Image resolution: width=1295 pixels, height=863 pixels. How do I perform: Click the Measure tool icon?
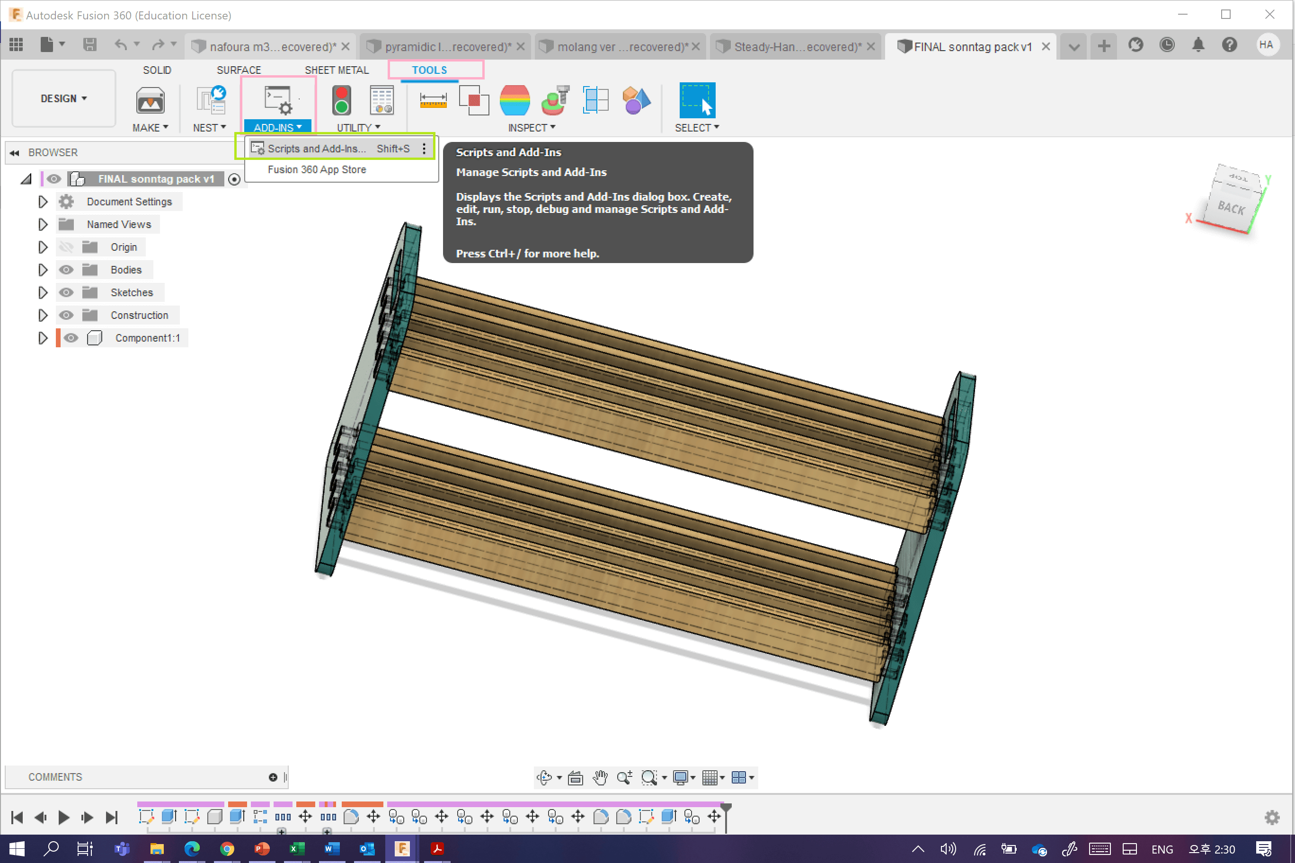[433, 100]
